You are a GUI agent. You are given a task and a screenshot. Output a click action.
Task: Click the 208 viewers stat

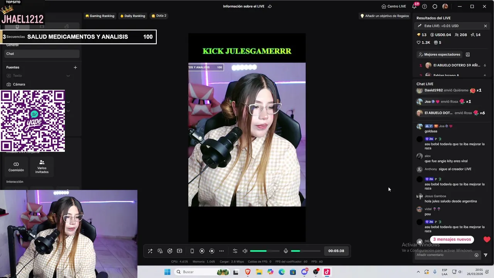tap(461, 35)
